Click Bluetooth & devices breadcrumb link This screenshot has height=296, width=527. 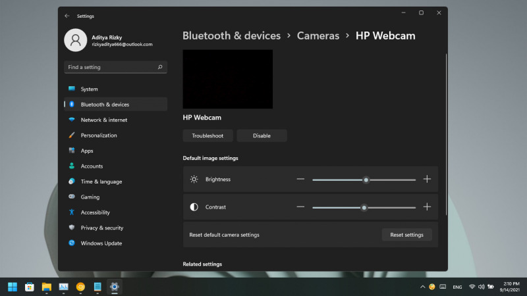click(232, 36)
